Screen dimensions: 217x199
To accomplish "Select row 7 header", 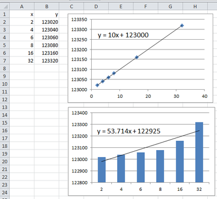I will [5, 60].
